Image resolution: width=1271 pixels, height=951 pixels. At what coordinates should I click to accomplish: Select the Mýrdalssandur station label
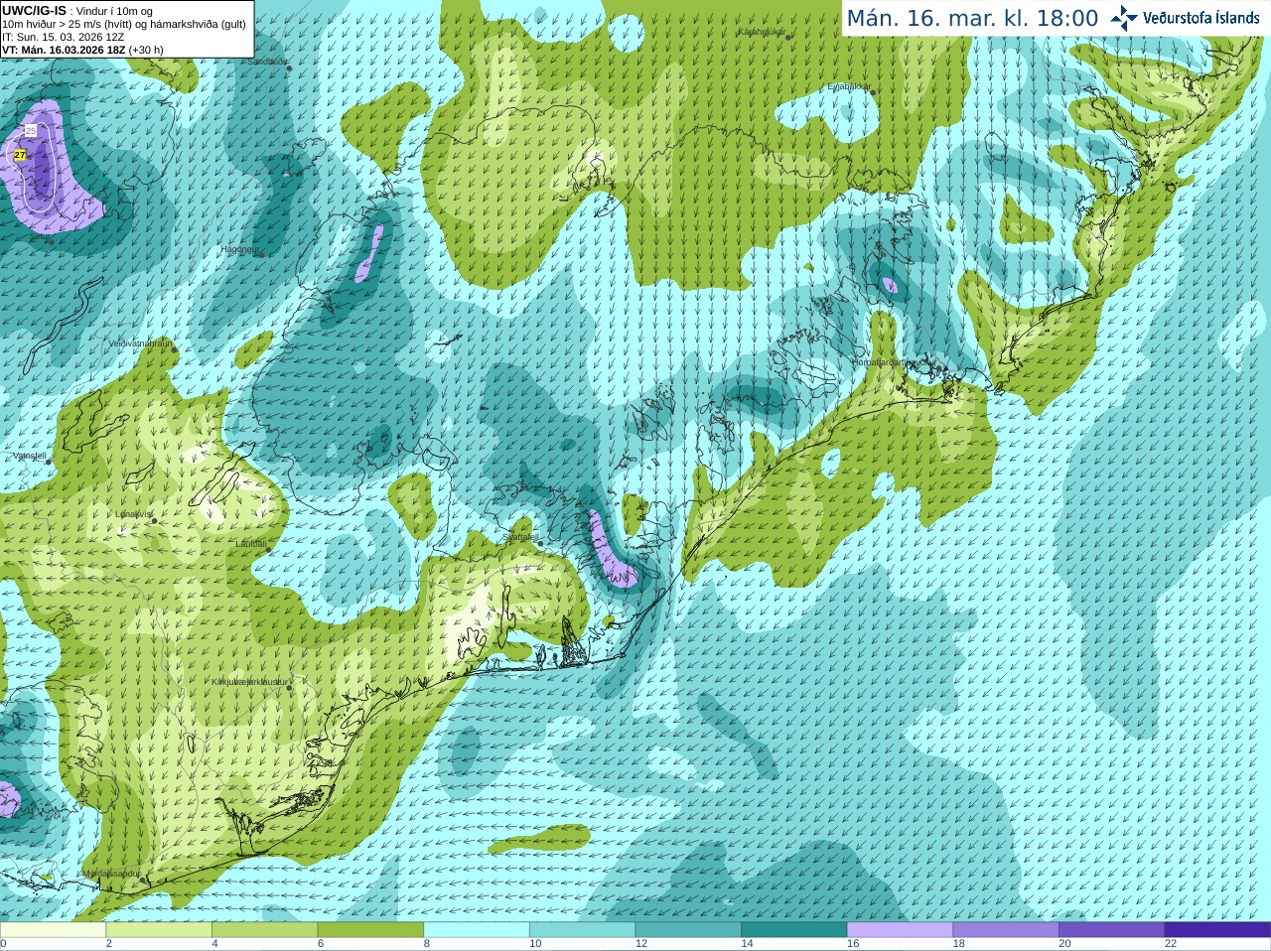point(111,874)
